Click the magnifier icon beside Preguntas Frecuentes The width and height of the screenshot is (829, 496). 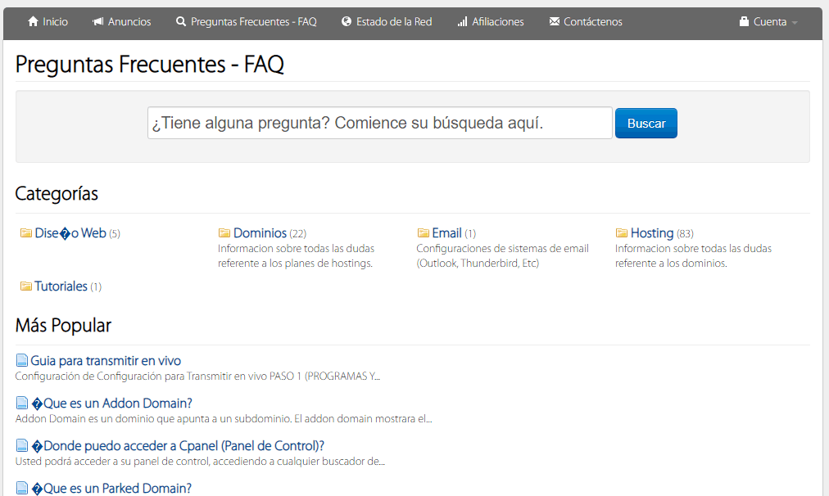click(x=181, y=21)
